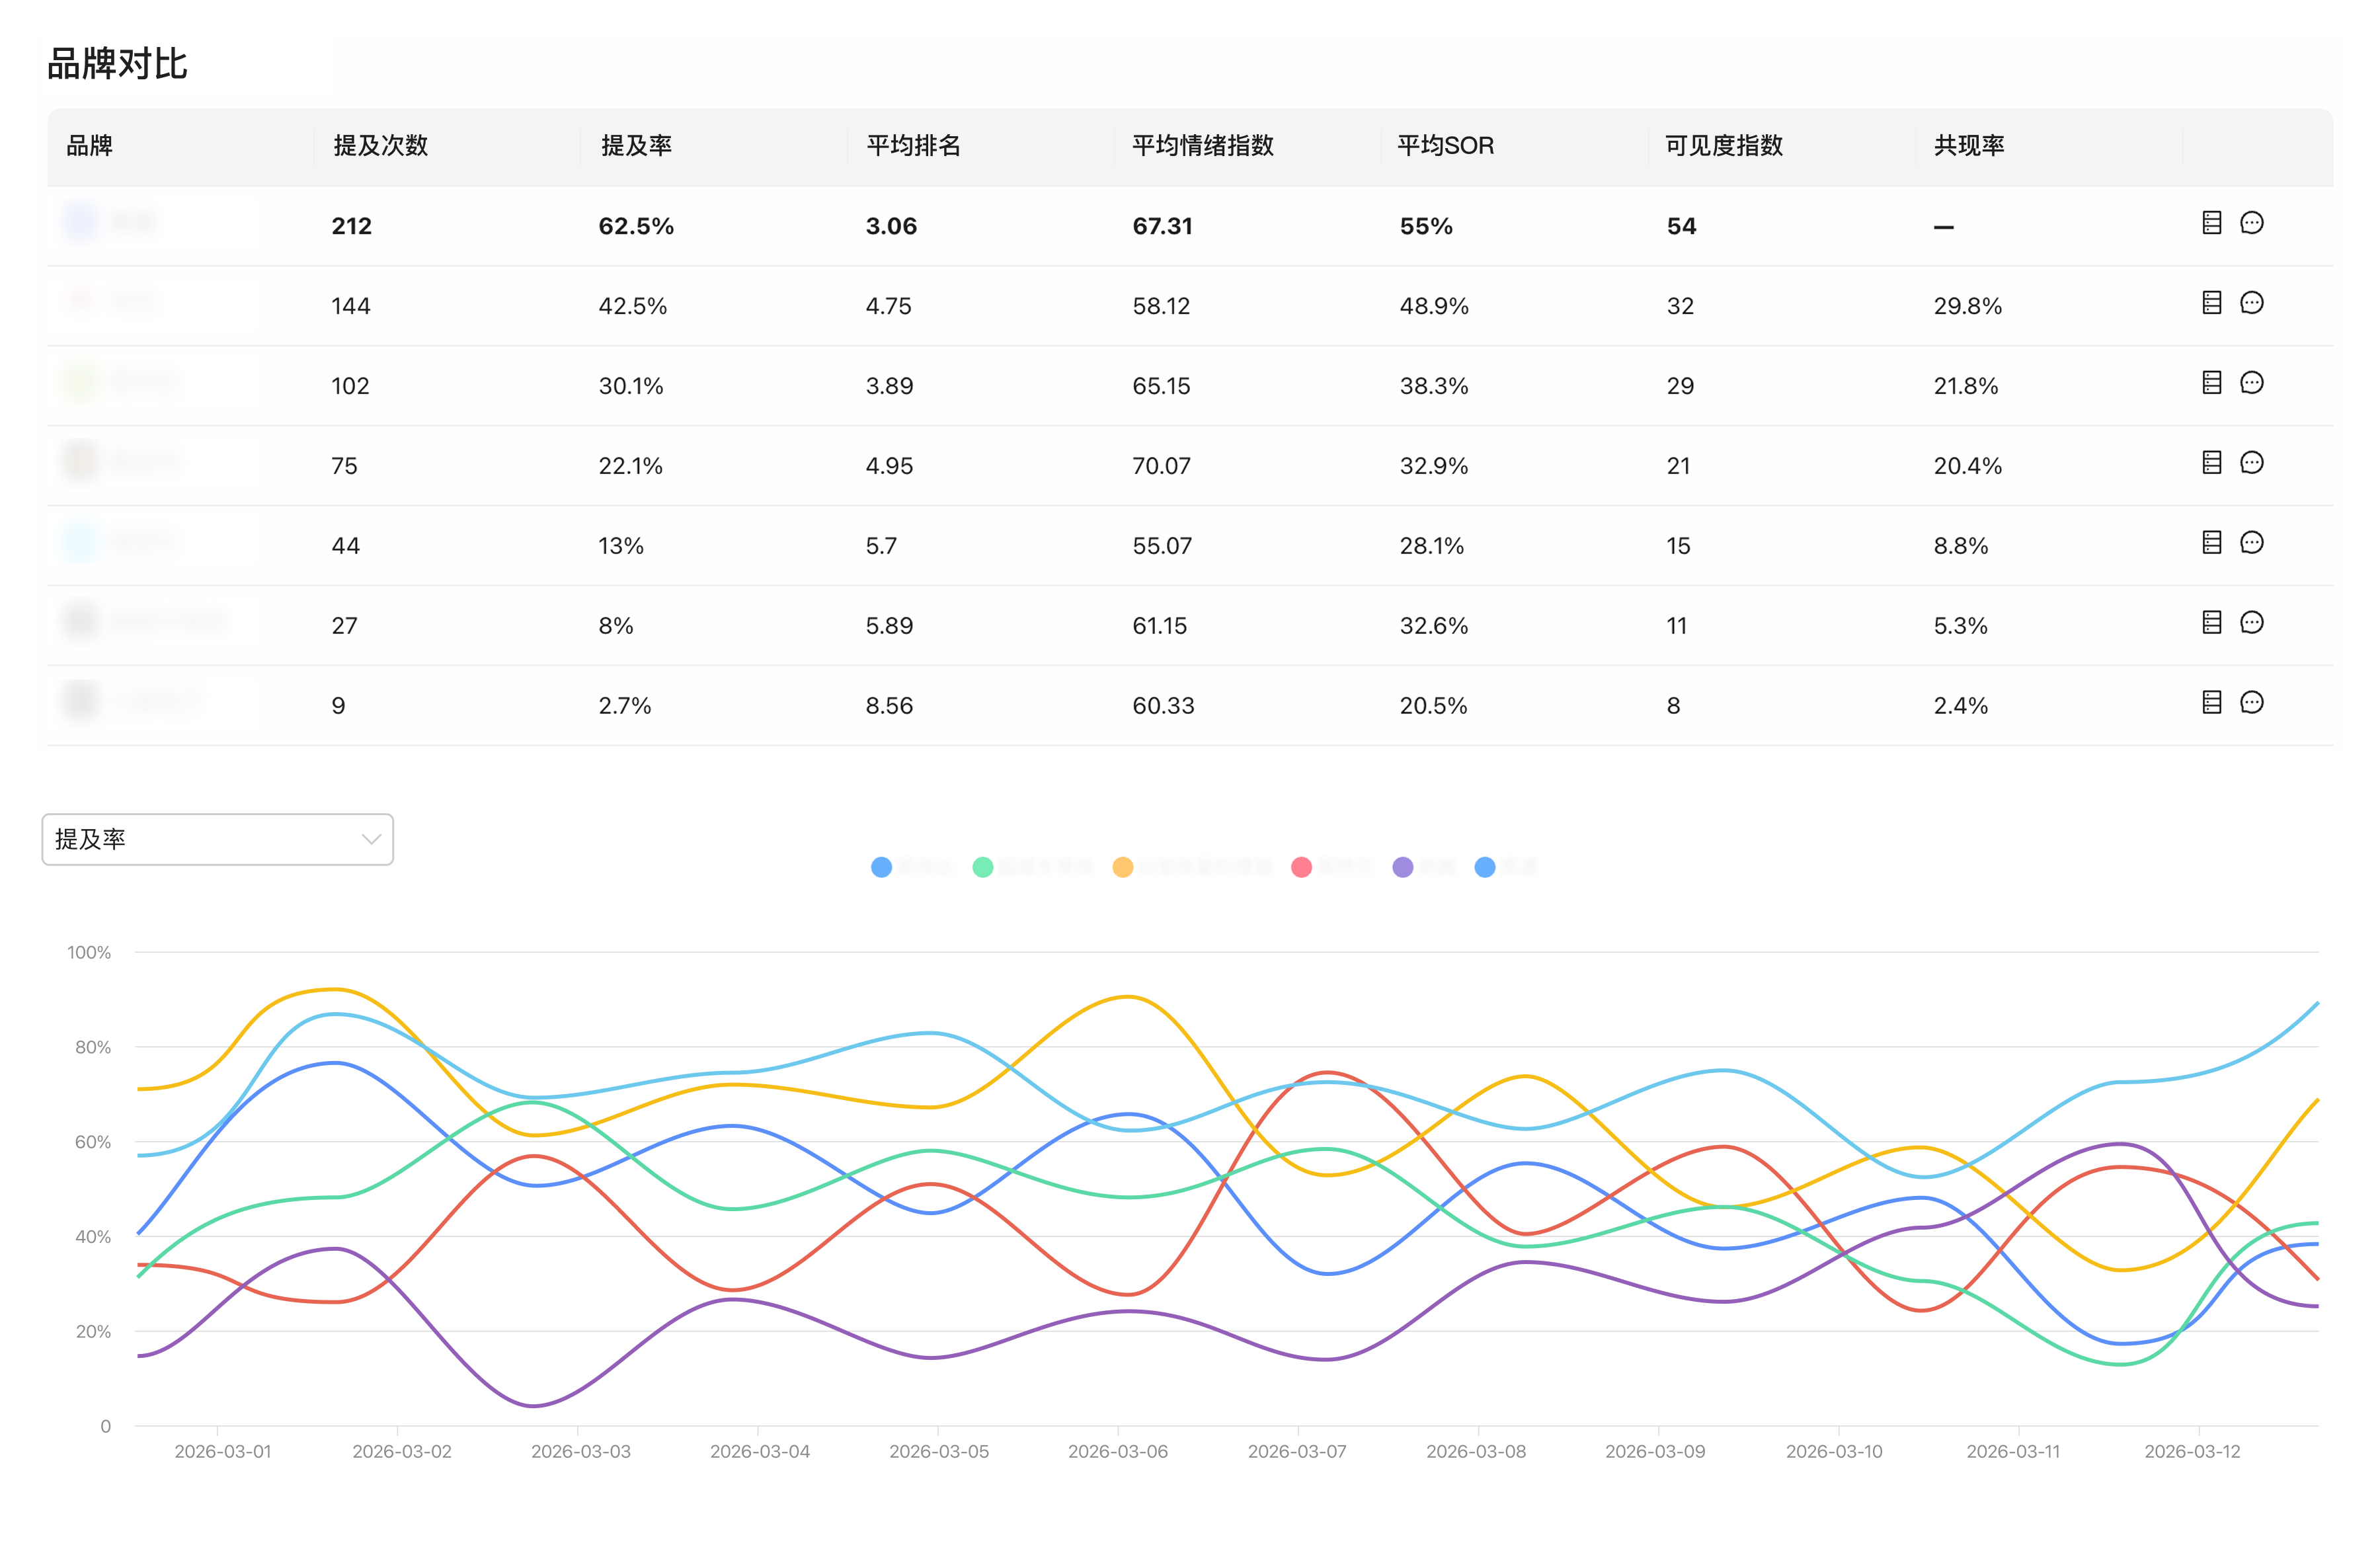The height and width of the screenshot is (1547, 2380).
Task: Click chat bubble icon in 22.1% mention-rate row
Action: pyautogui.click(x=2251, y=463)
